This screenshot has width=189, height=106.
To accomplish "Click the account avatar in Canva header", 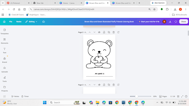I will [164, 22].
